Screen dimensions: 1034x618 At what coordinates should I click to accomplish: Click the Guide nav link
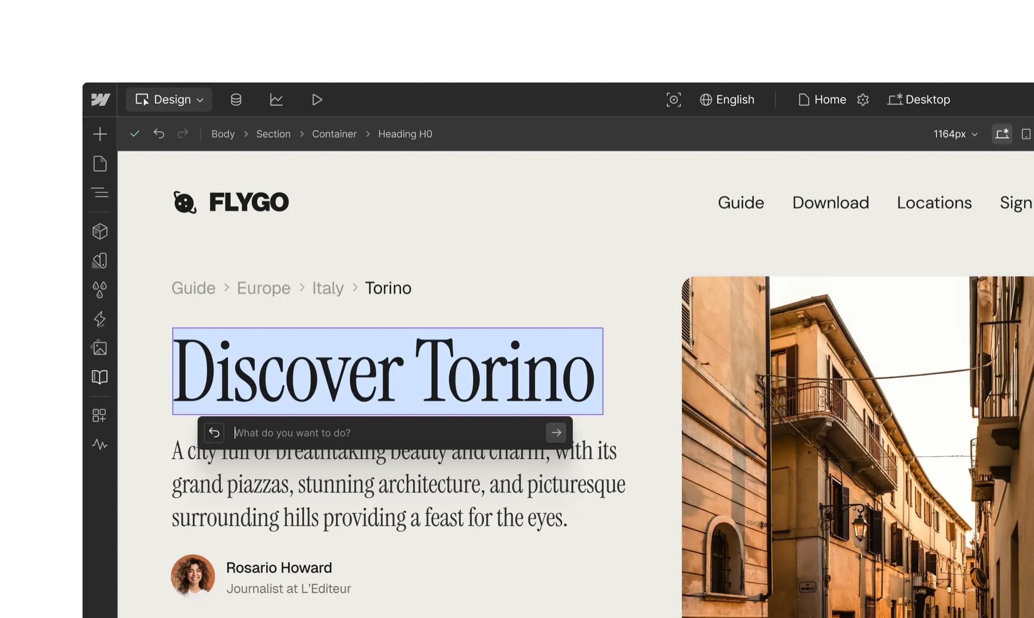[741, 203]
